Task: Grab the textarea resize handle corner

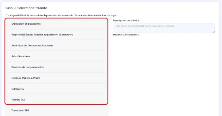Action: point(214,32)
